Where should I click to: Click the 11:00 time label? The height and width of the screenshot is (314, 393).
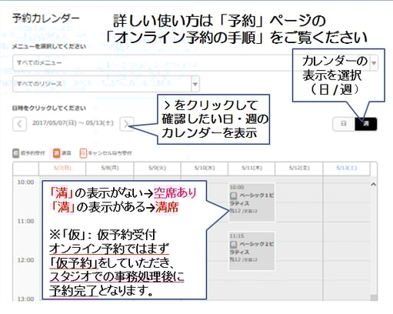pyautogui.click(x=25, y=221)
